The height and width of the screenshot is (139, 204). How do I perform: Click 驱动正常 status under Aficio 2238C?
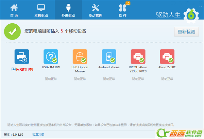tap(167, 79)
